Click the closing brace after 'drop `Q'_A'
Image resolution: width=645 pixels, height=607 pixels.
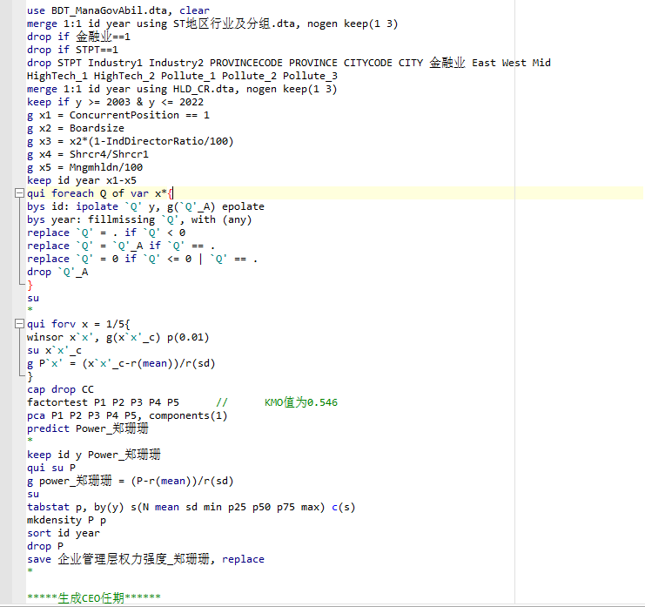[30, 285]
